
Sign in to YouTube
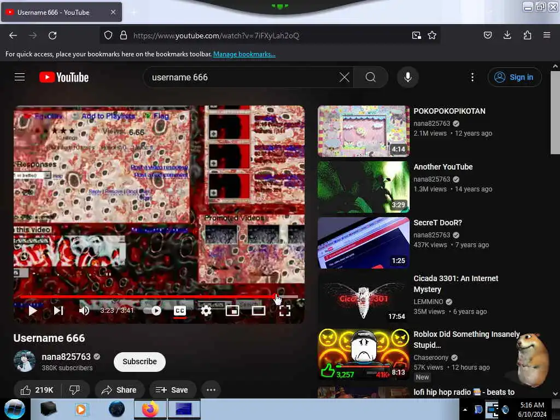[514, 77]
